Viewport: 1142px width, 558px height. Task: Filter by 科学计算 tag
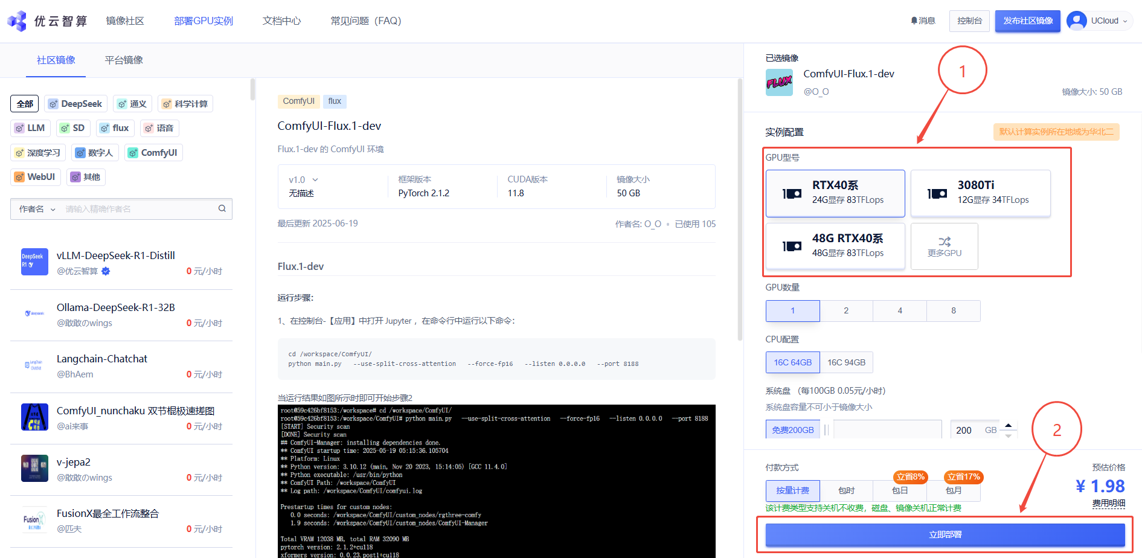tap(185, 104)
